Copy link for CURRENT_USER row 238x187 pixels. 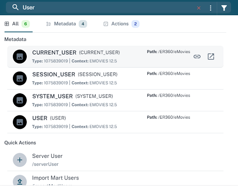197,56
